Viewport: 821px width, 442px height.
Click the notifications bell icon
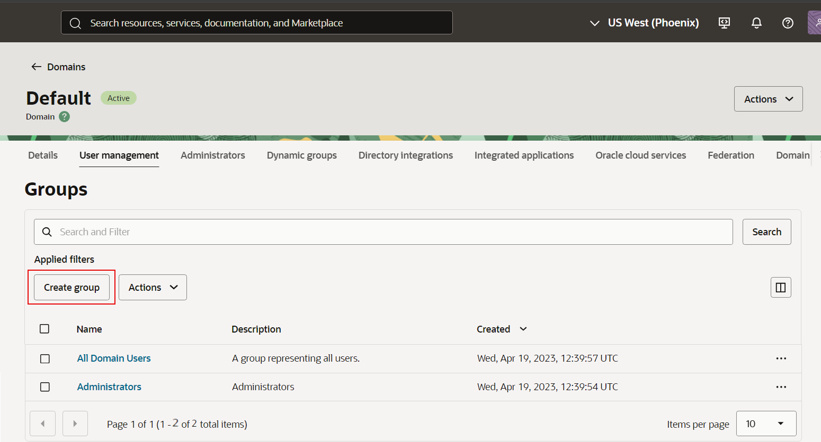click(756, 23)
